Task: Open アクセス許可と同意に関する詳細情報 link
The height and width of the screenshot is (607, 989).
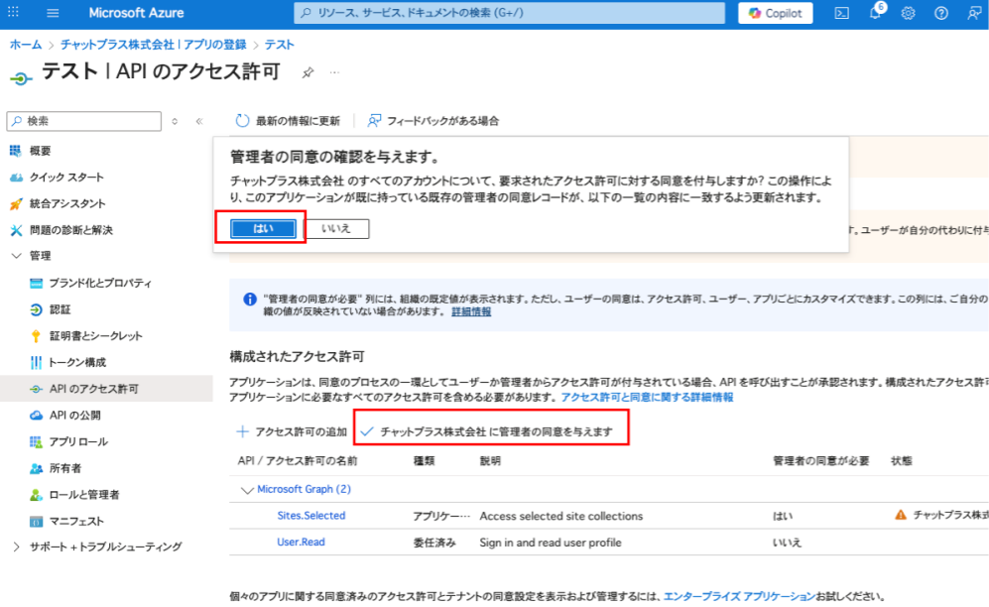Action: coord(647,397)
